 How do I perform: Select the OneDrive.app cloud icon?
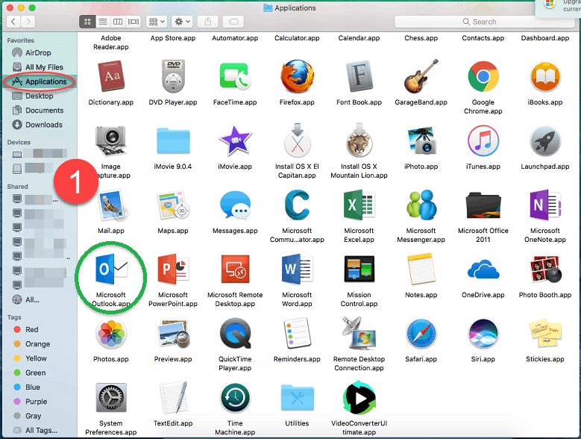click(x=483, y=270)
